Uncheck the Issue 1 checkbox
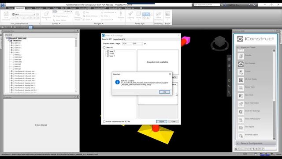Viewport: 282px width, 159px height. (x=108, y=56)
